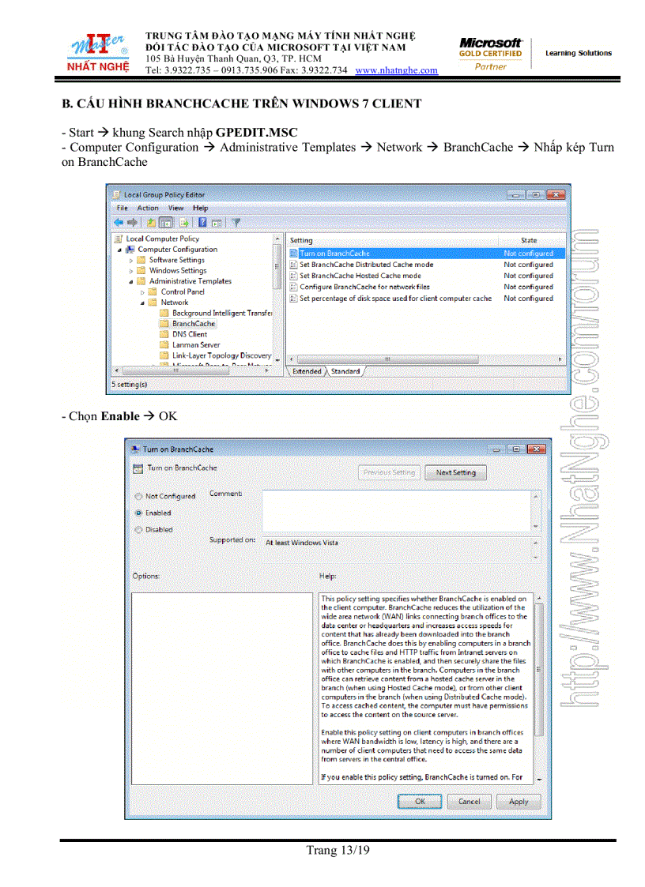Select the Not Configured radio button
Viewport: 645px width, 887px height.
coord(140,497)
